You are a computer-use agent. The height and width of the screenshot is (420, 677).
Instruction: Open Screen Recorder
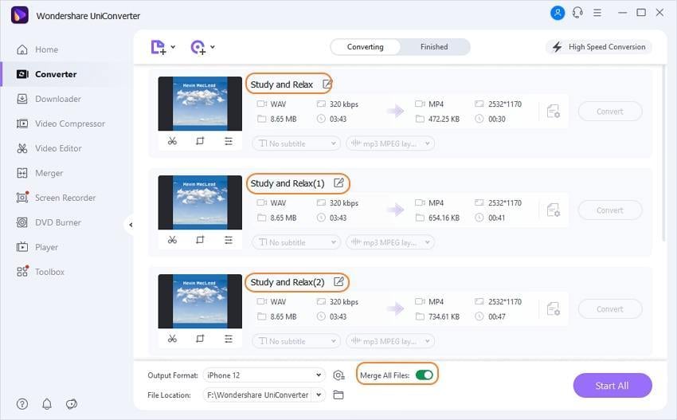56,198
